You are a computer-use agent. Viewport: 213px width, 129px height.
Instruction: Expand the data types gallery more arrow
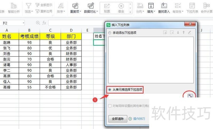coord(130,12)
